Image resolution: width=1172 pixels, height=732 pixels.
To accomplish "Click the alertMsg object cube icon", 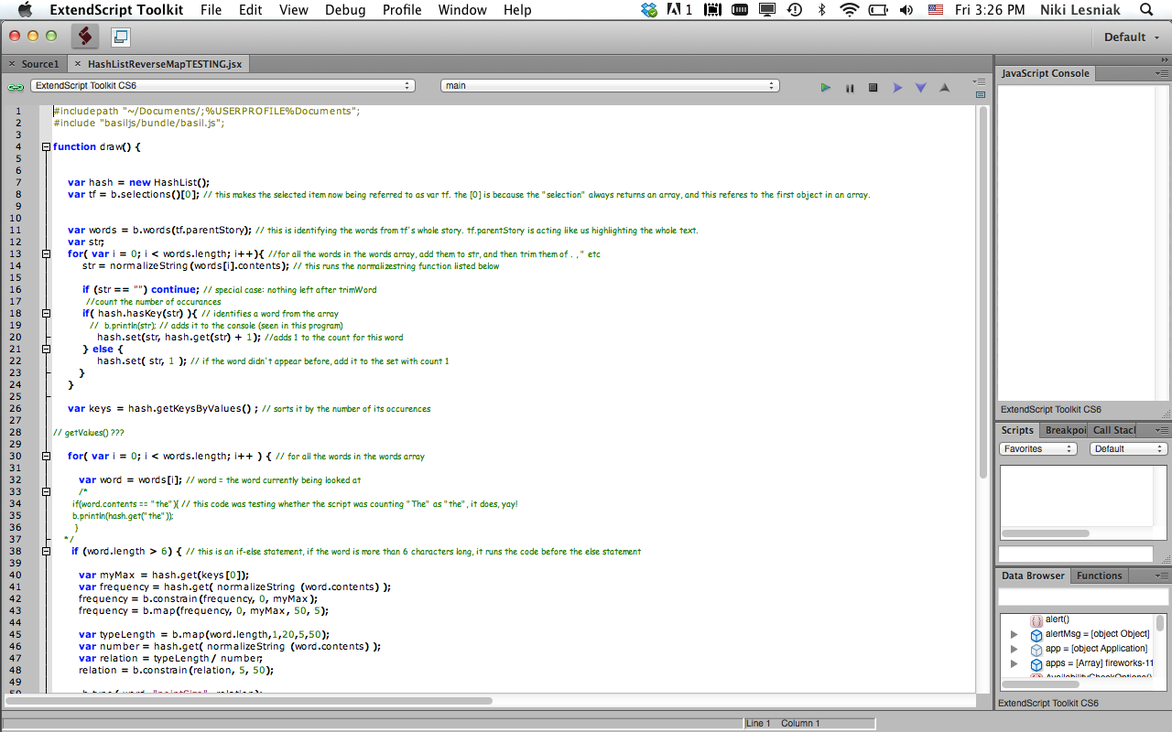I will coord(1036,635).
